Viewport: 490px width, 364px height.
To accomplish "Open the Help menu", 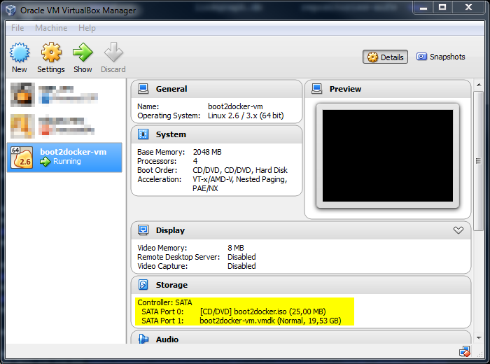I will click(87, 28).
